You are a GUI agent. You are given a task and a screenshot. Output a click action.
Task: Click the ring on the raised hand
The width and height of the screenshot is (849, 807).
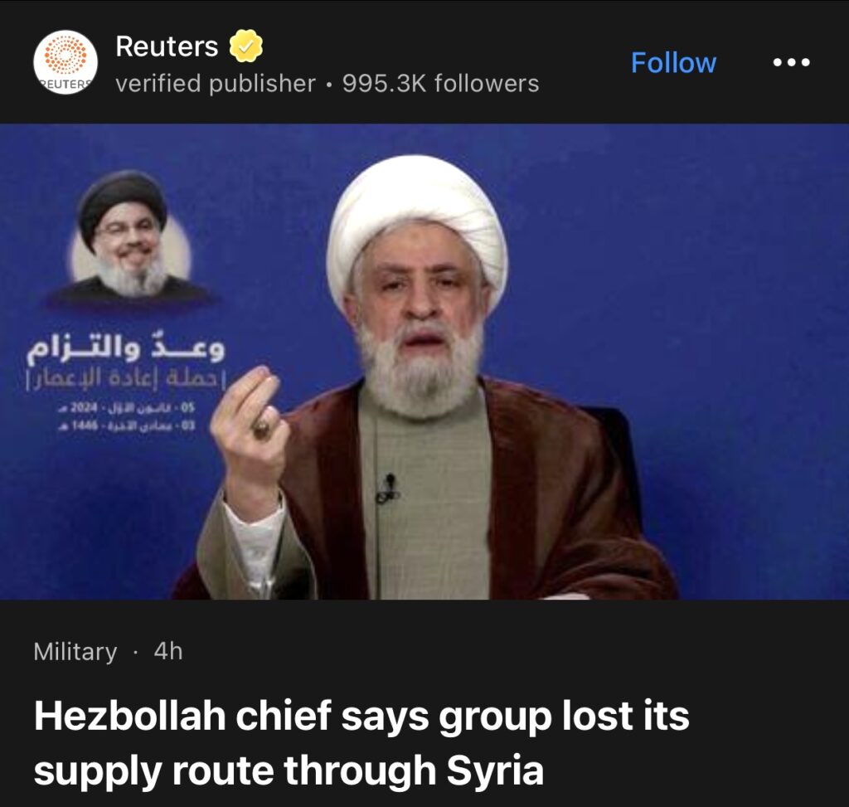[x=261, y=428]
